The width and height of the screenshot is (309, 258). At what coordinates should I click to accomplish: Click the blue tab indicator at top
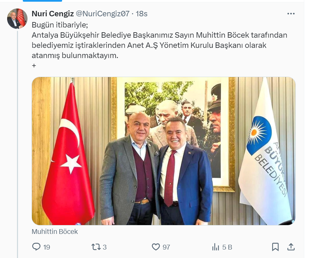(x=42, y=1)
